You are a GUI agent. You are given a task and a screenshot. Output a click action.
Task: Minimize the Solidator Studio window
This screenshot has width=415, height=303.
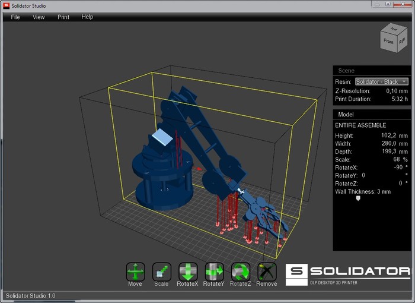coord(377,4)
